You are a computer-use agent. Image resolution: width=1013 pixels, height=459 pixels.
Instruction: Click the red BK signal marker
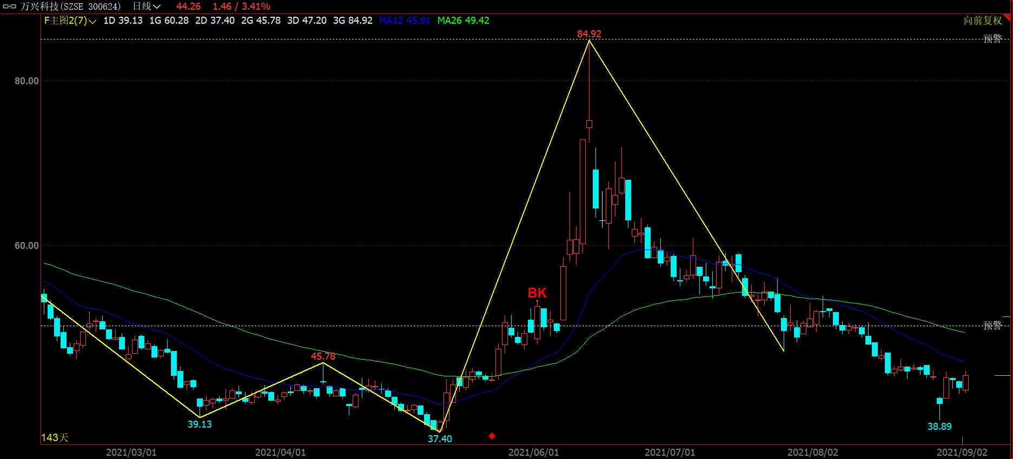click(537, 293)
